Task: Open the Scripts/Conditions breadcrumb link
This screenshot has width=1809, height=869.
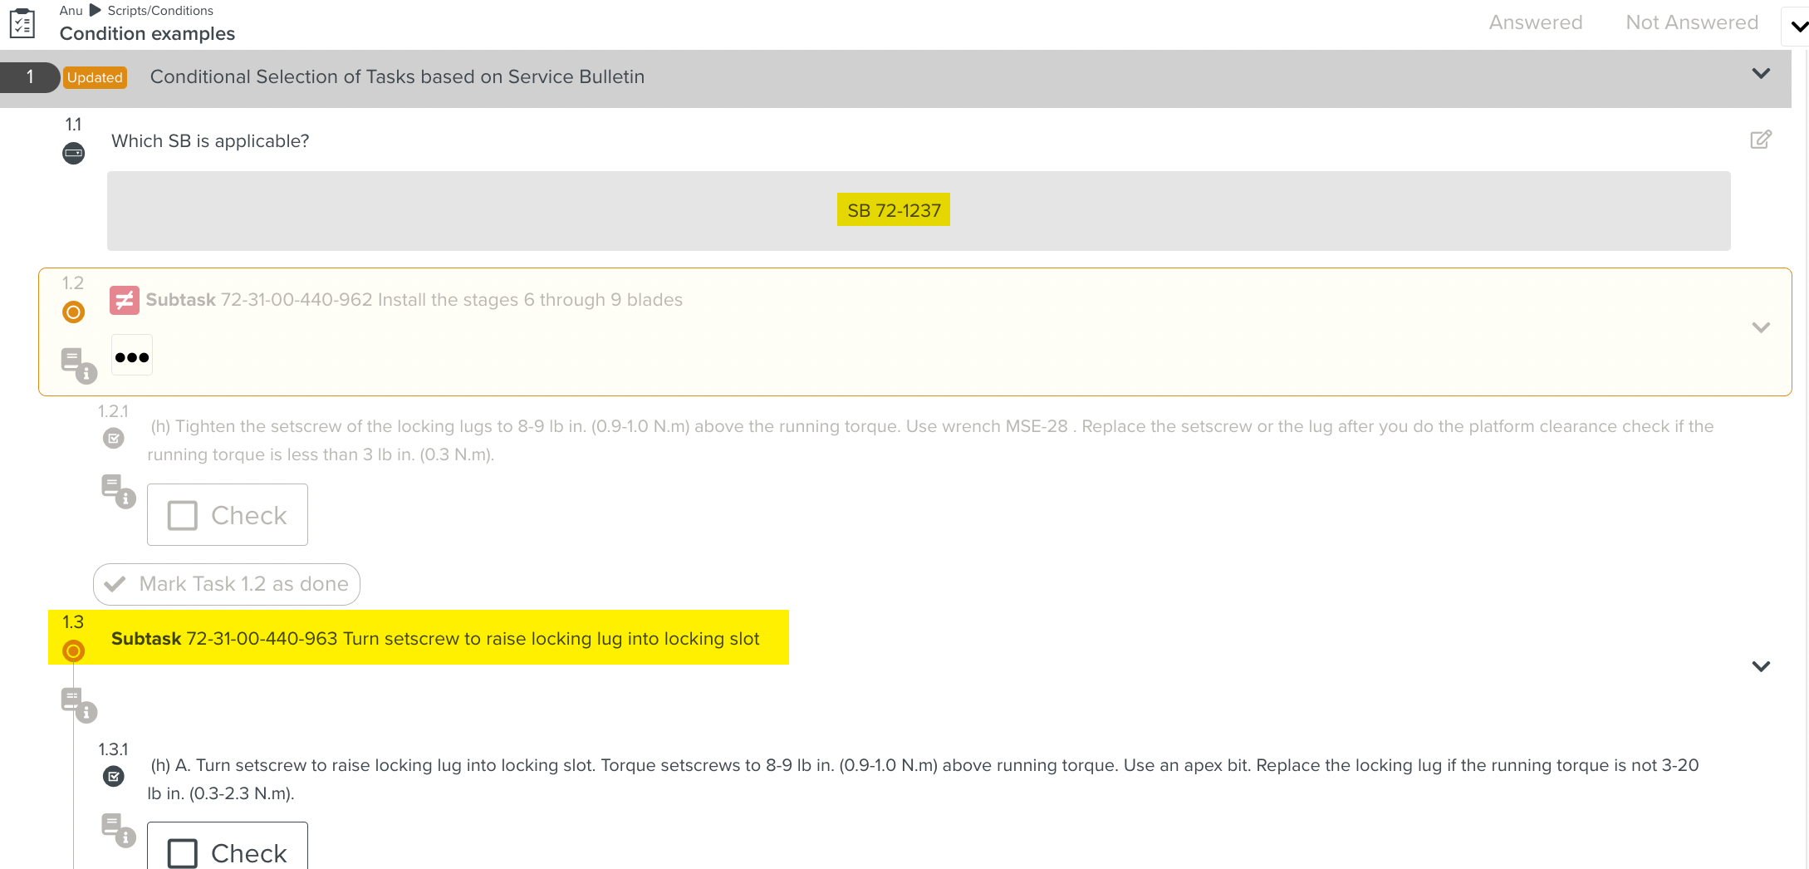Action: click(163, 10)
